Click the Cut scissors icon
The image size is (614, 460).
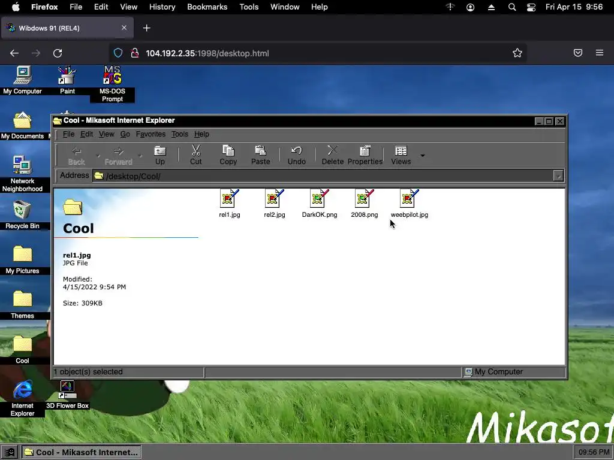196,155
